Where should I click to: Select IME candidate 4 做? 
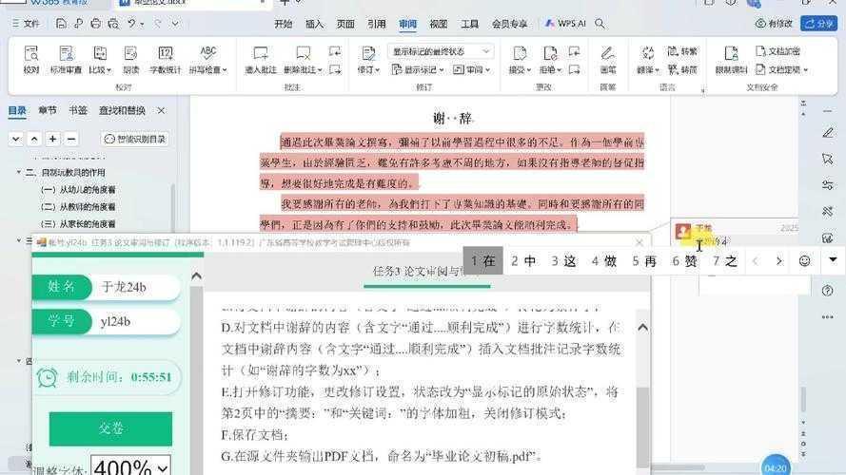click(603, 260)
